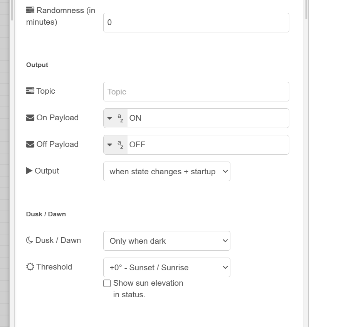Click the string type icon in On Payload

point(121,118)
